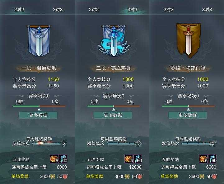Click the golden tattered banner emblem
The image size is (224, 184).
(x=188, y=41)
